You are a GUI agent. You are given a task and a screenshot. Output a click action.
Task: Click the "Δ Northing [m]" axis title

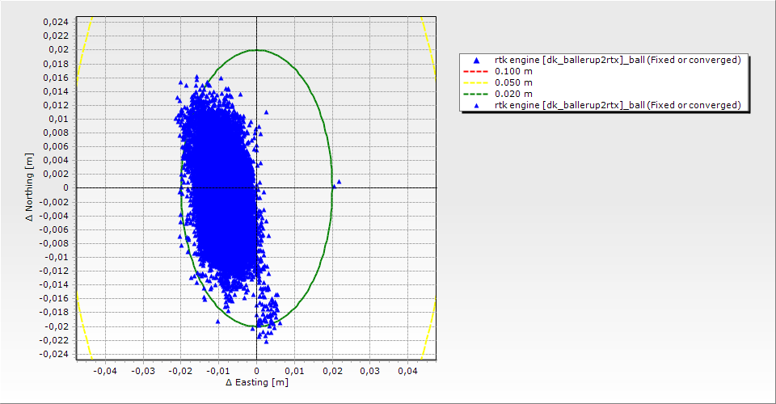30,187
